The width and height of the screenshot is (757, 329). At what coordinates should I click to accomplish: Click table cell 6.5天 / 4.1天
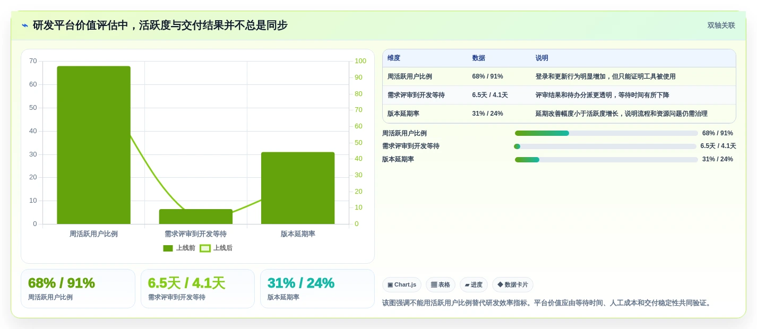[490, 96]
